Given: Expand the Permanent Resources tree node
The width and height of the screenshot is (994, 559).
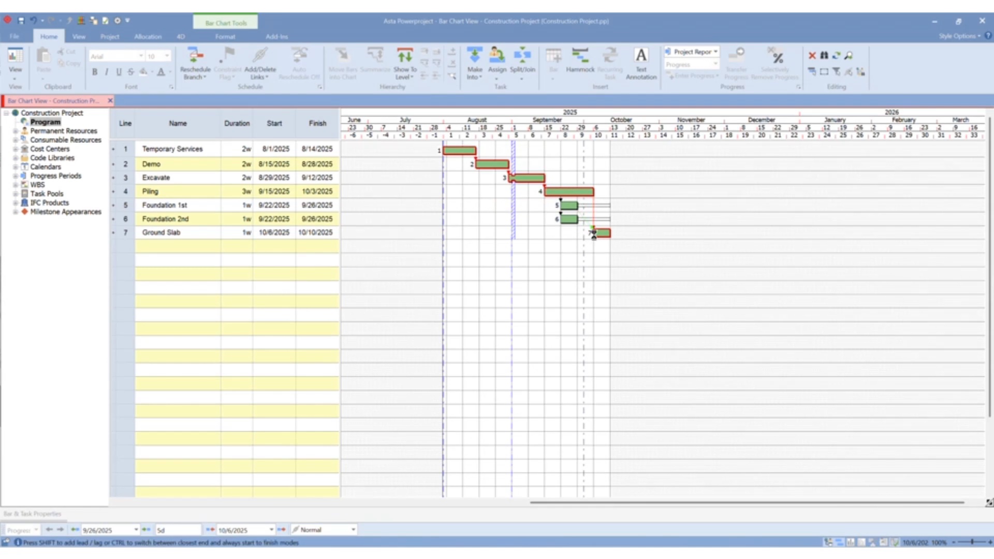Looking at the screenshot, I should pos(16,131).
